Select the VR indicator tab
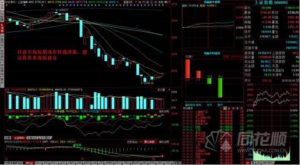The image size is (300, 165). point(100,163)
